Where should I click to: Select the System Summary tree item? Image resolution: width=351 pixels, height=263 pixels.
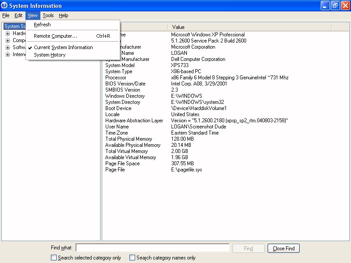pyautogui.click(x=15, y=26)
